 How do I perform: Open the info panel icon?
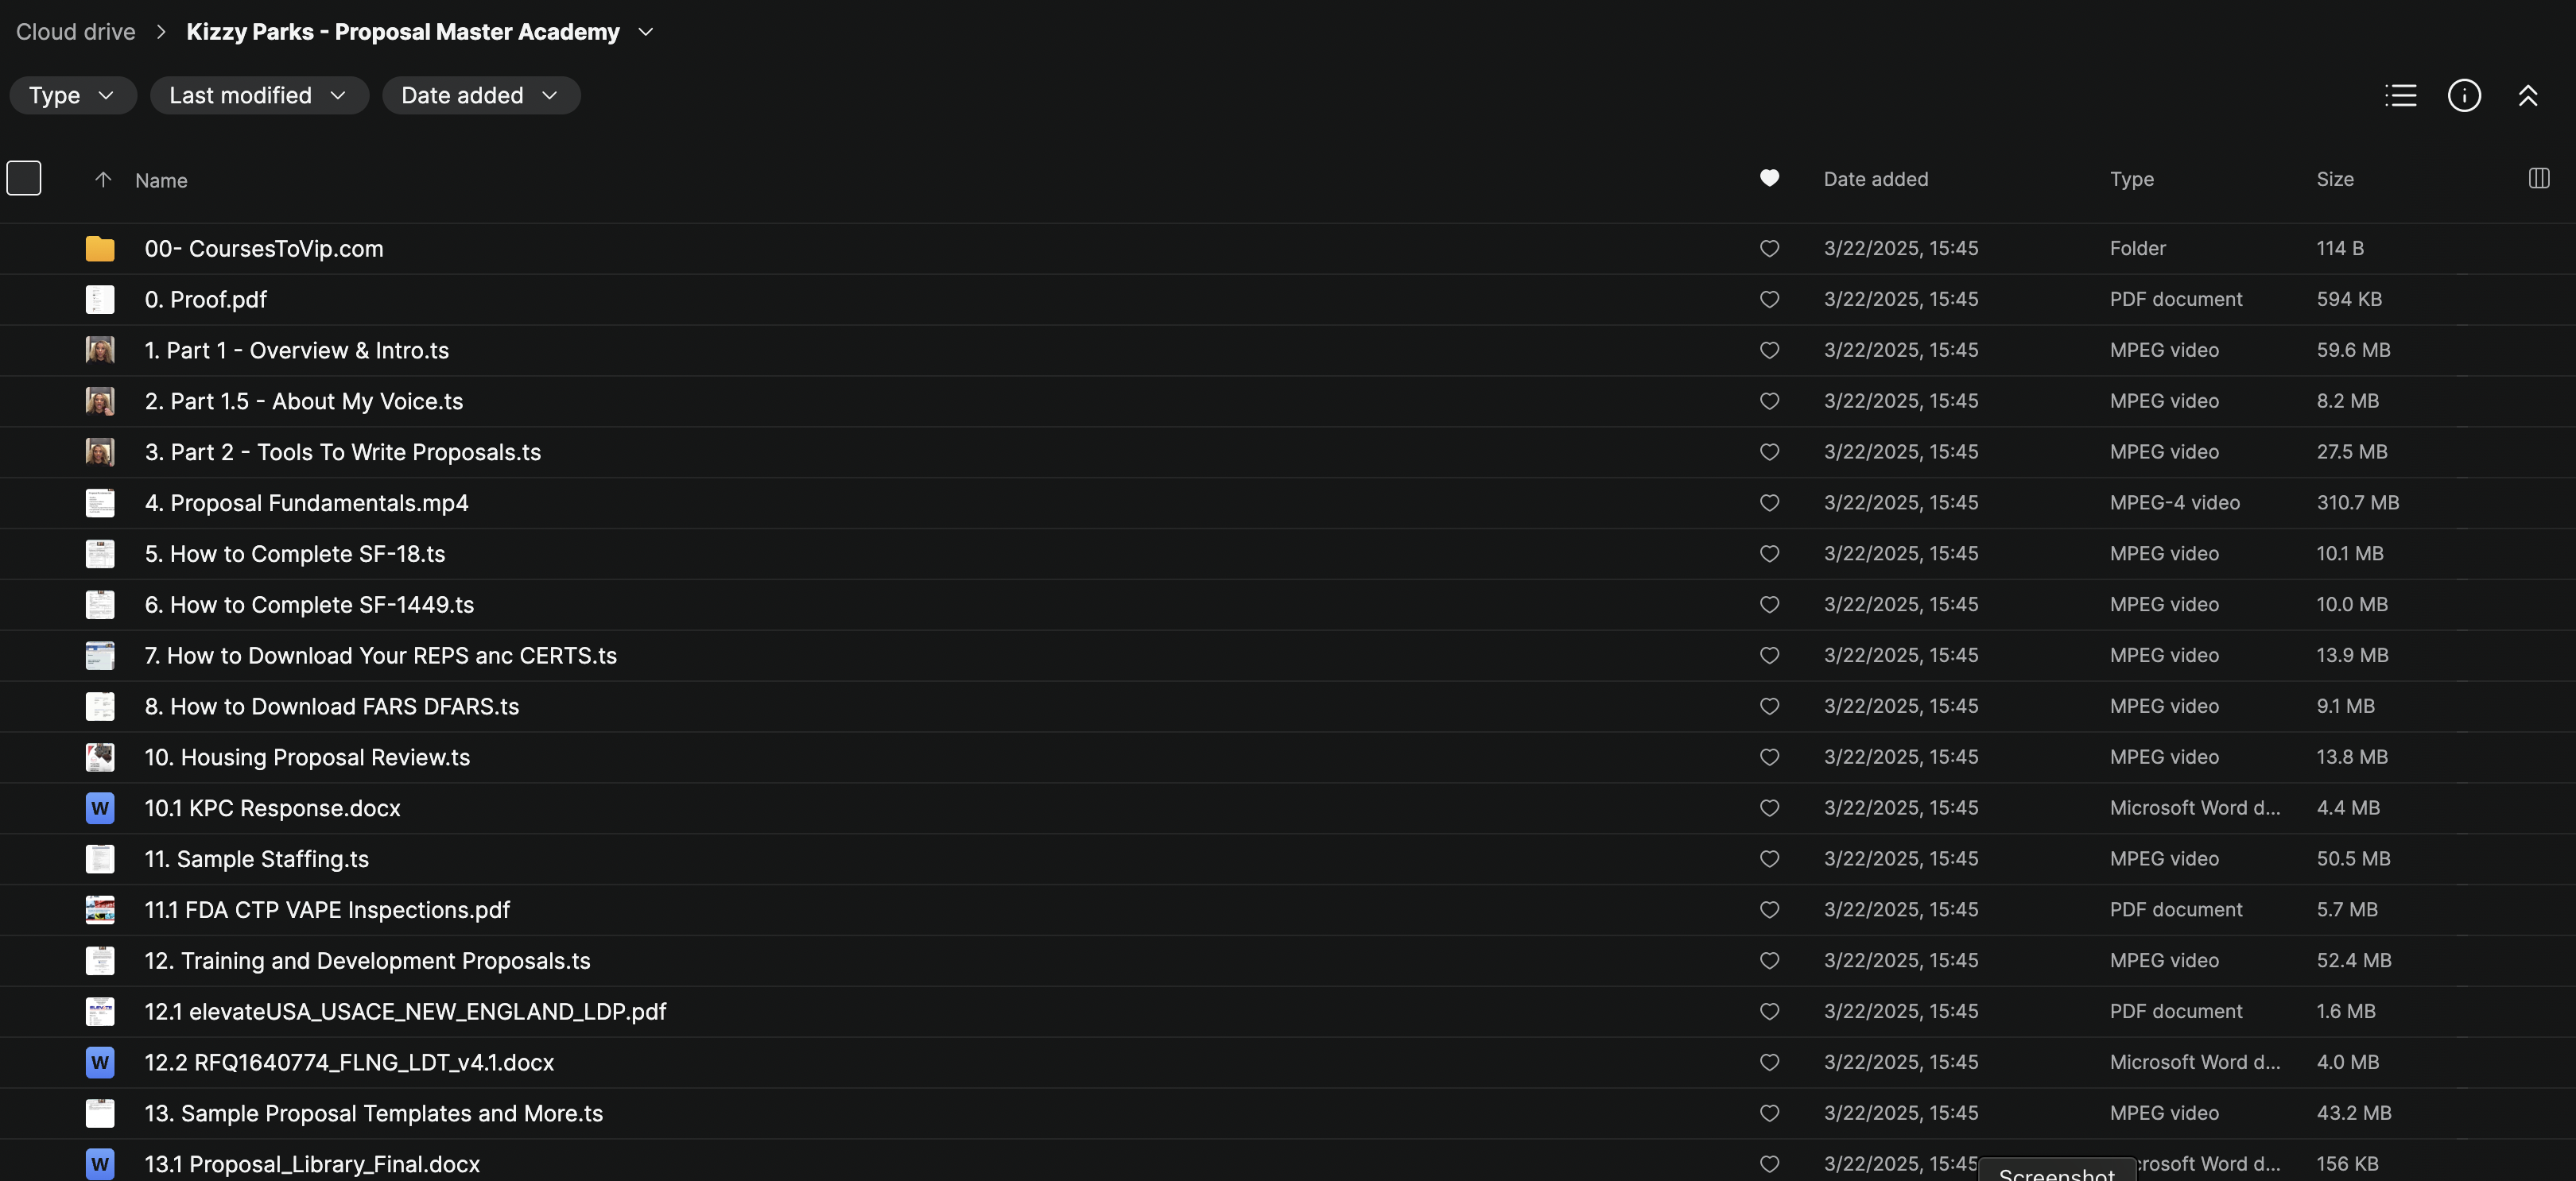click(x=2463, y=95)
